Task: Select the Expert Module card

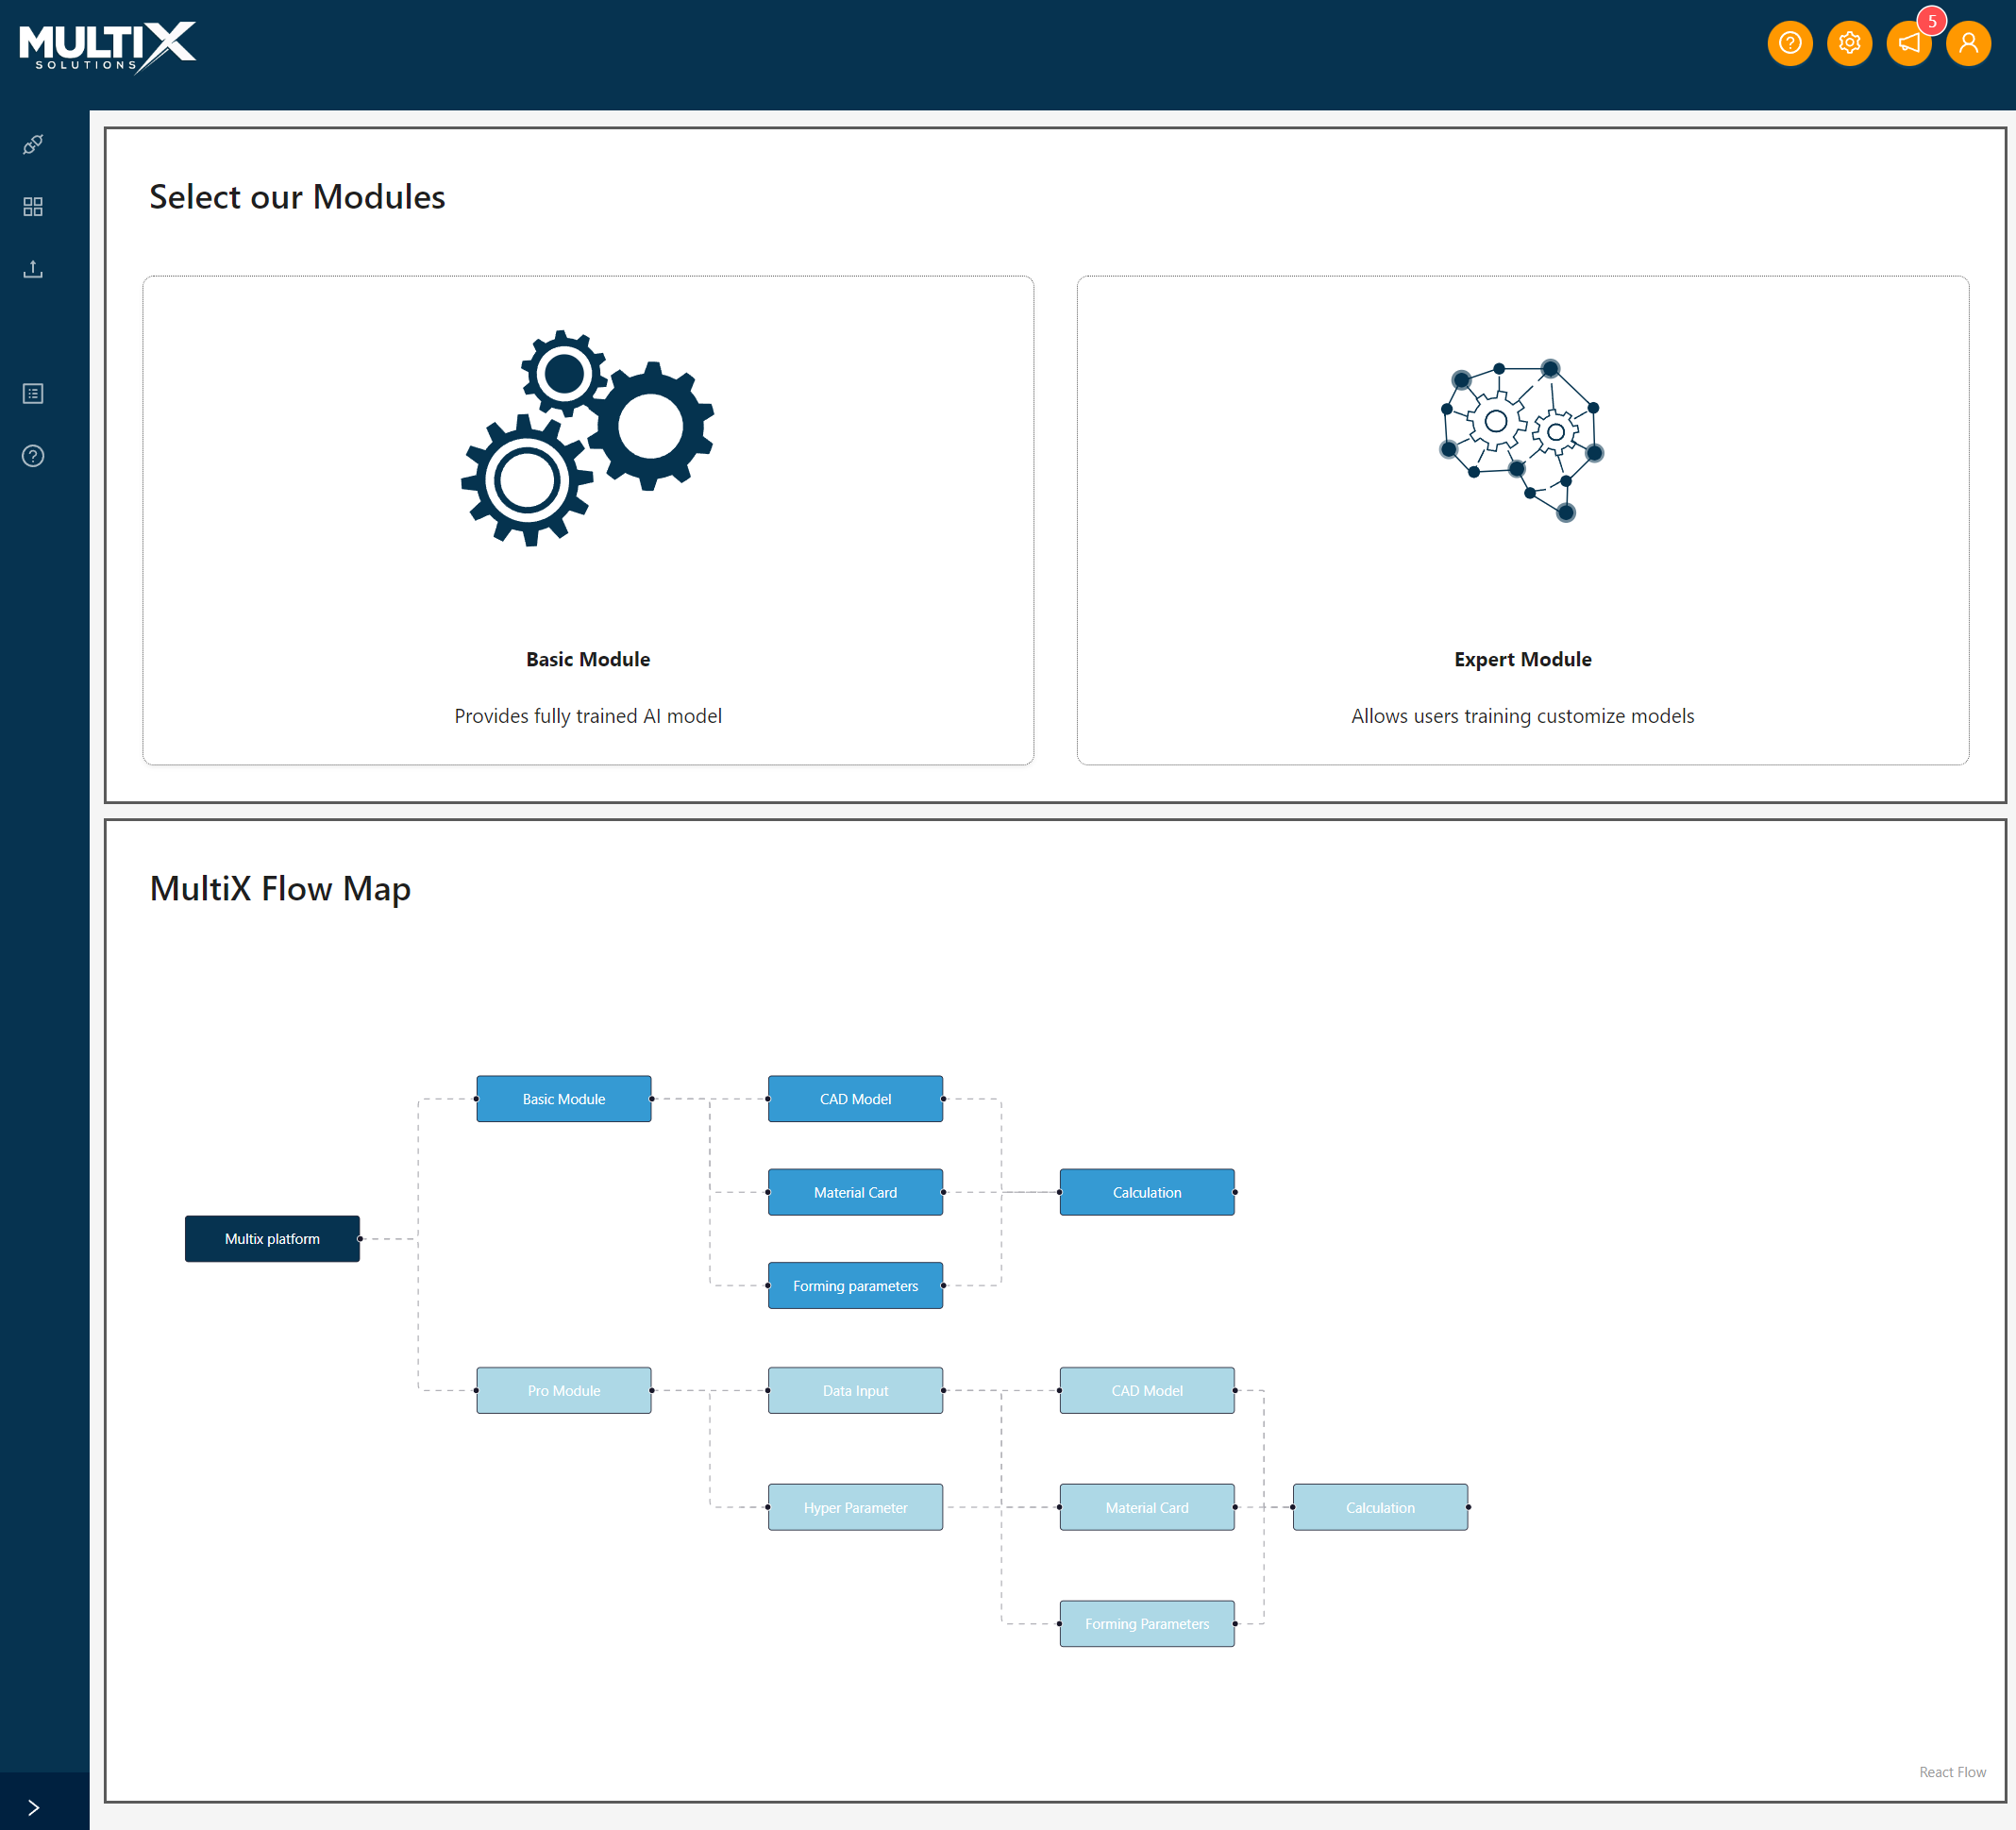Action: click(1522, 520)
